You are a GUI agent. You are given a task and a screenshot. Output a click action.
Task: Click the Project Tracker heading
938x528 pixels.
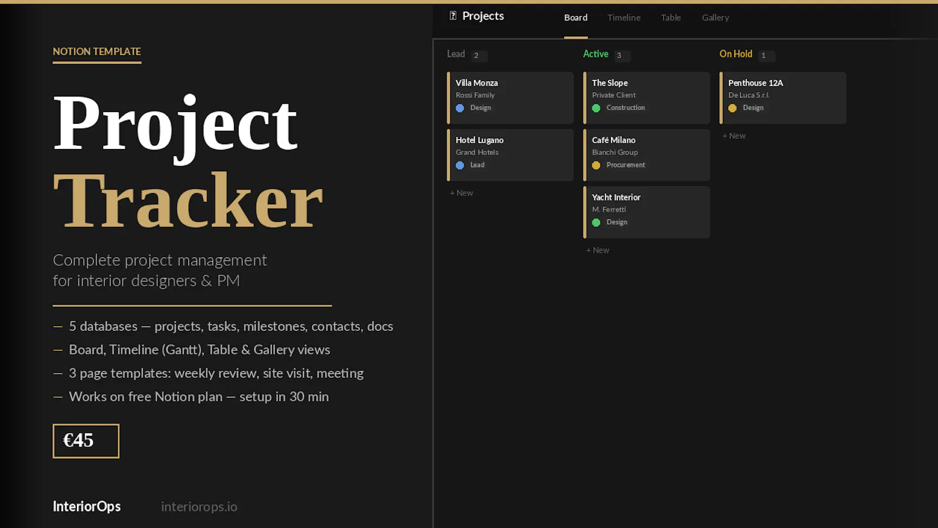click(x=188, y=161)
